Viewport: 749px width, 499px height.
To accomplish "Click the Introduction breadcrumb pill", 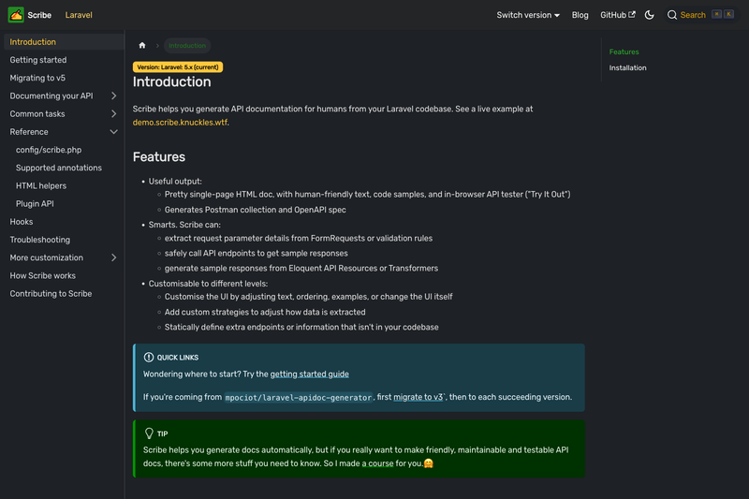I will tap(187, 45).
